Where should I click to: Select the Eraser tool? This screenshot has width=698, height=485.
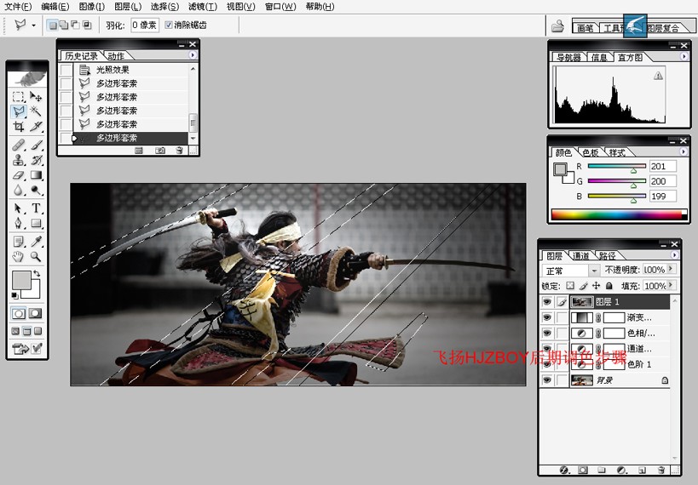pos(18,175)
